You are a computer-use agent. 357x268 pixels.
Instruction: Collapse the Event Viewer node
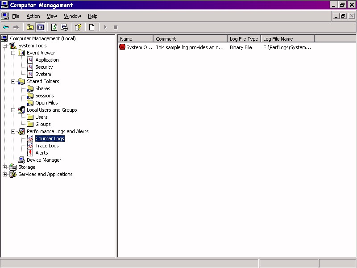click(x=13, y=53)
